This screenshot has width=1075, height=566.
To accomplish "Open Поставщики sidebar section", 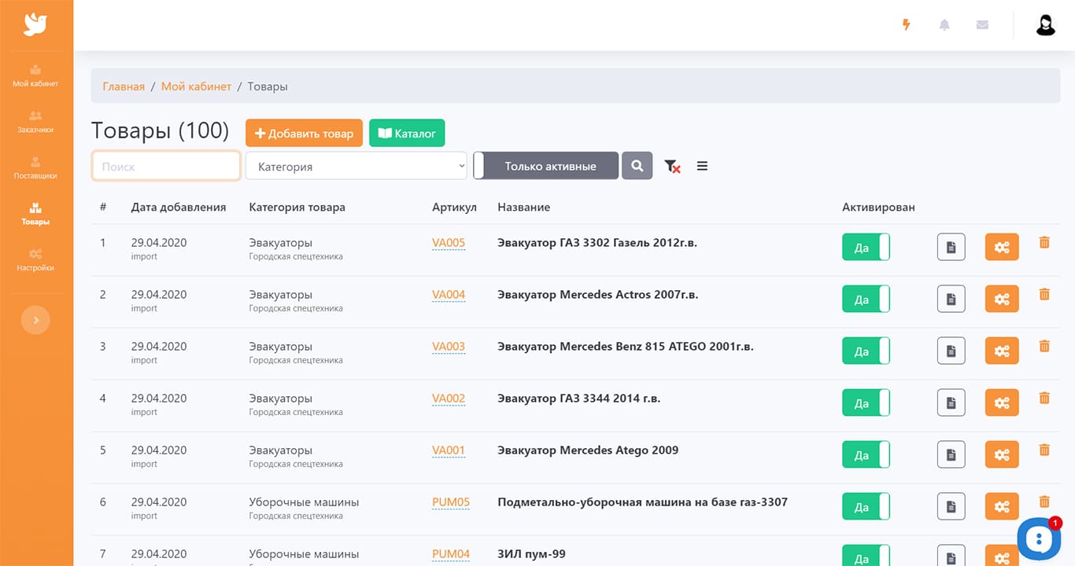I will (35, 167).
